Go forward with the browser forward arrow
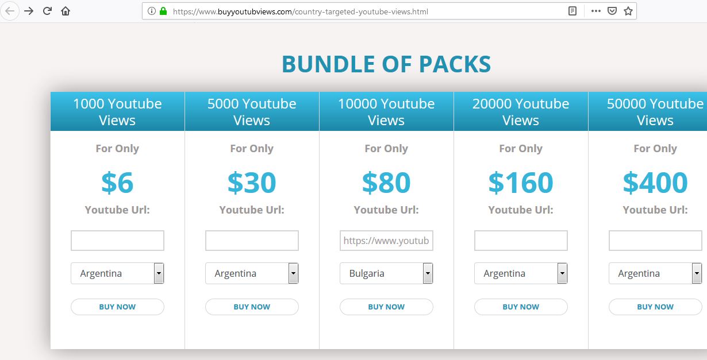The height and width of the screenshot is (360, 707). [x=29, y=11]
